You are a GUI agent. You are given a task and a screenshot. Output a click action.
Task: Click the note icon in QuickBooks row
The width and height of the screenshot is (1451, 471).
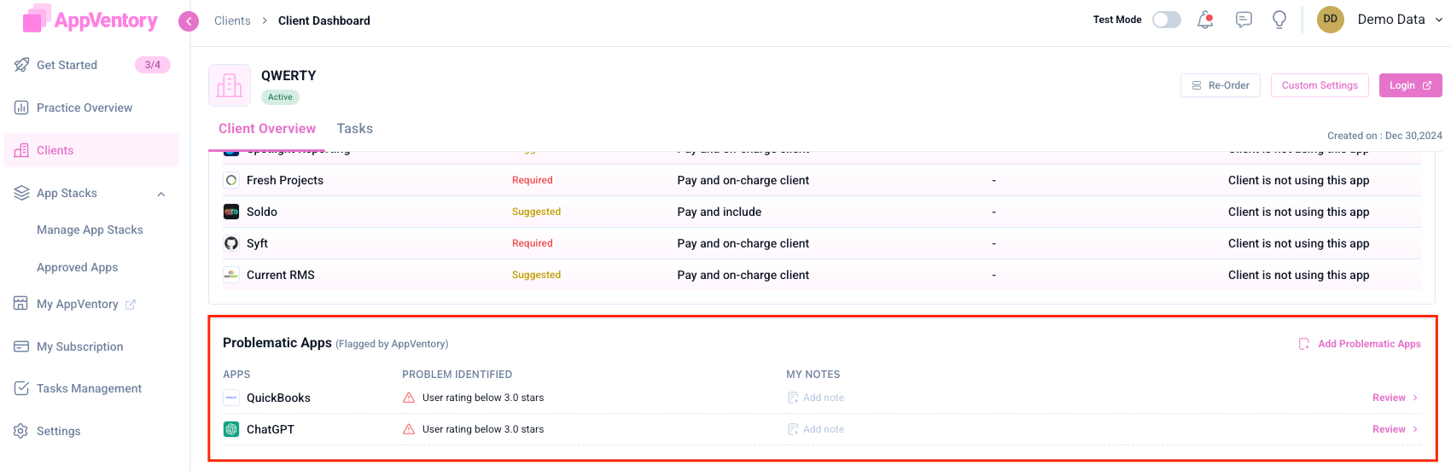[x=793, y=398]
